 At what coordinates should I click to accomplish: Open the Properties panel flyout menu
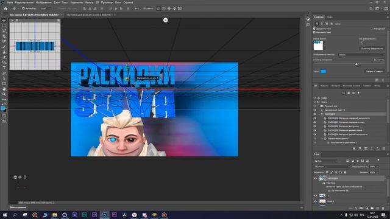pyautogui.click(x=388, y=17)
